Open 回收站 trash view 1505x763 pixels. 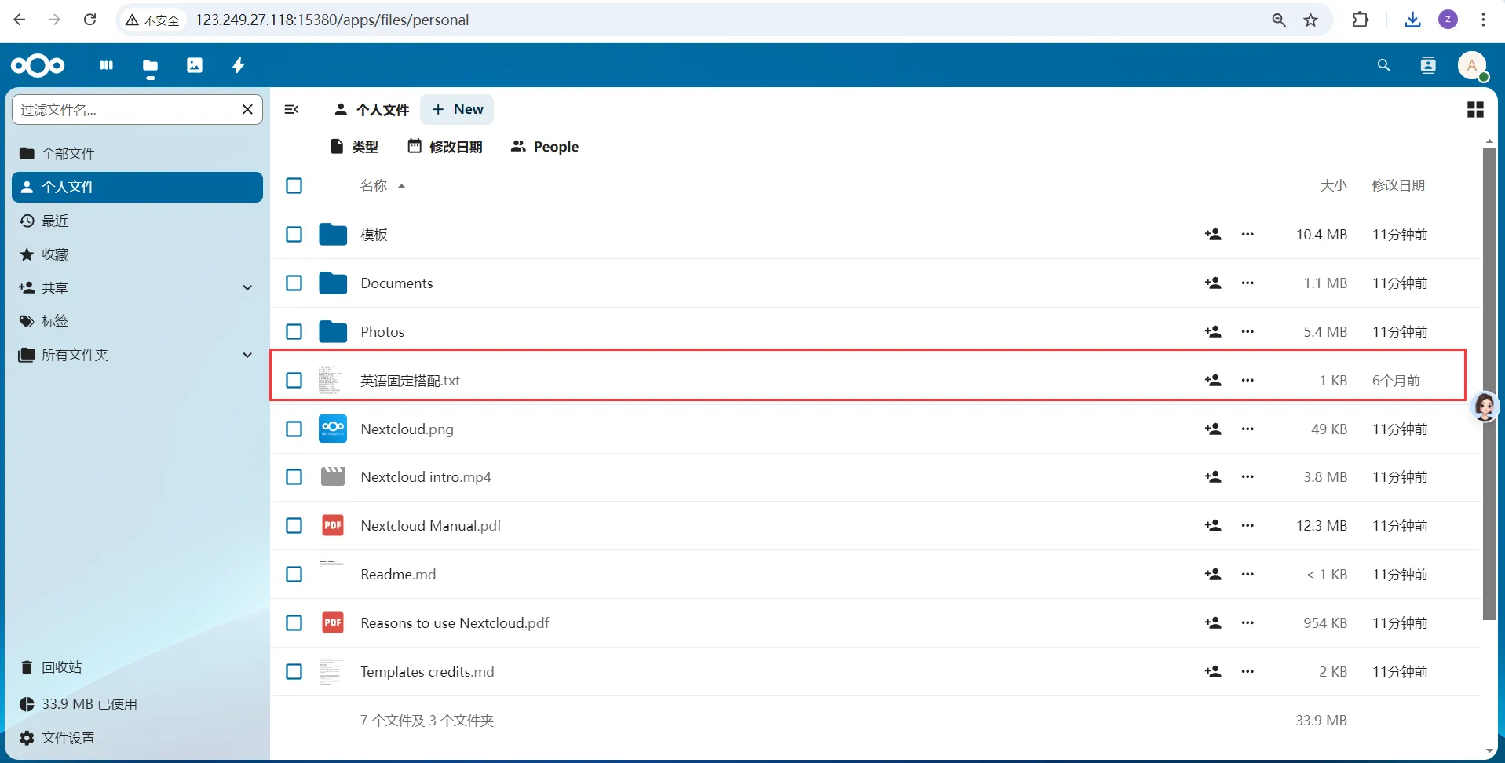(x=137, y=667)
